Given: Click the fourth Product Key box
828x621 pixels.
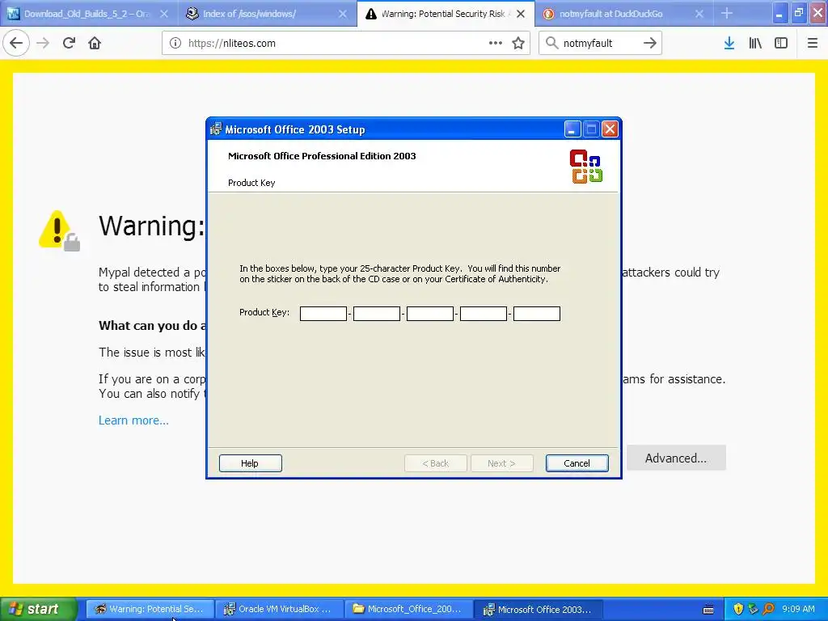Looking at the screenshot, I should tap(484, 314).
